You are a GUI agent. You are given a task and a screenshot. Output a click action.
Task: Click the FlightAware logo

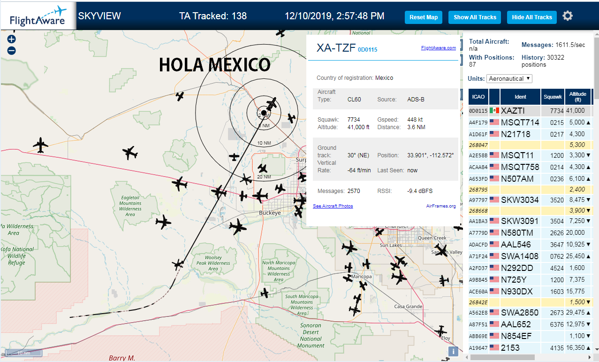pos(38,15)
